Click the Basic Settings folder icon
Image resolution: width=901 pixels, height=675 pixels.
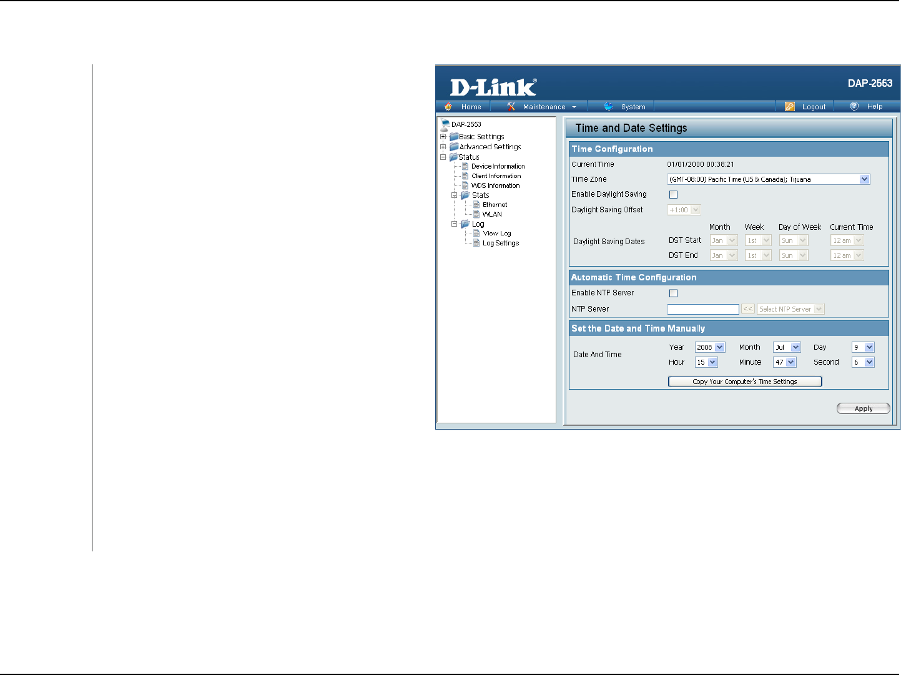click(x=454, y=136)
